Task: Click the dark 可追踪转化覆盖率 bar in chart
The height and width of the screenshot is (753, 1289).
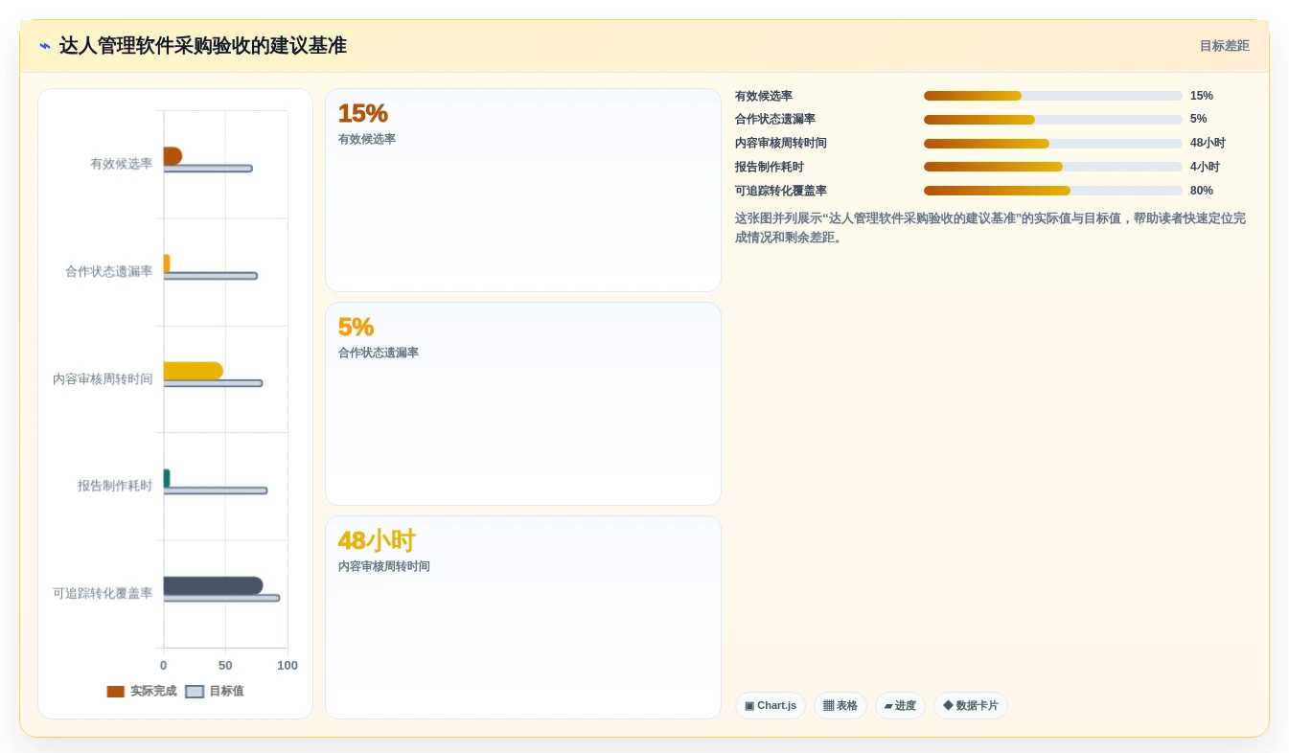Action: coord(213,585)
